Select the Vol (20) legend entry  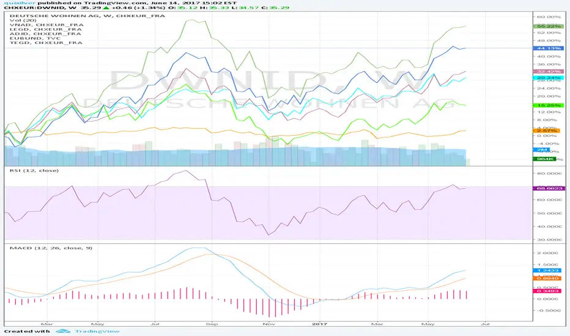[23, 20]
